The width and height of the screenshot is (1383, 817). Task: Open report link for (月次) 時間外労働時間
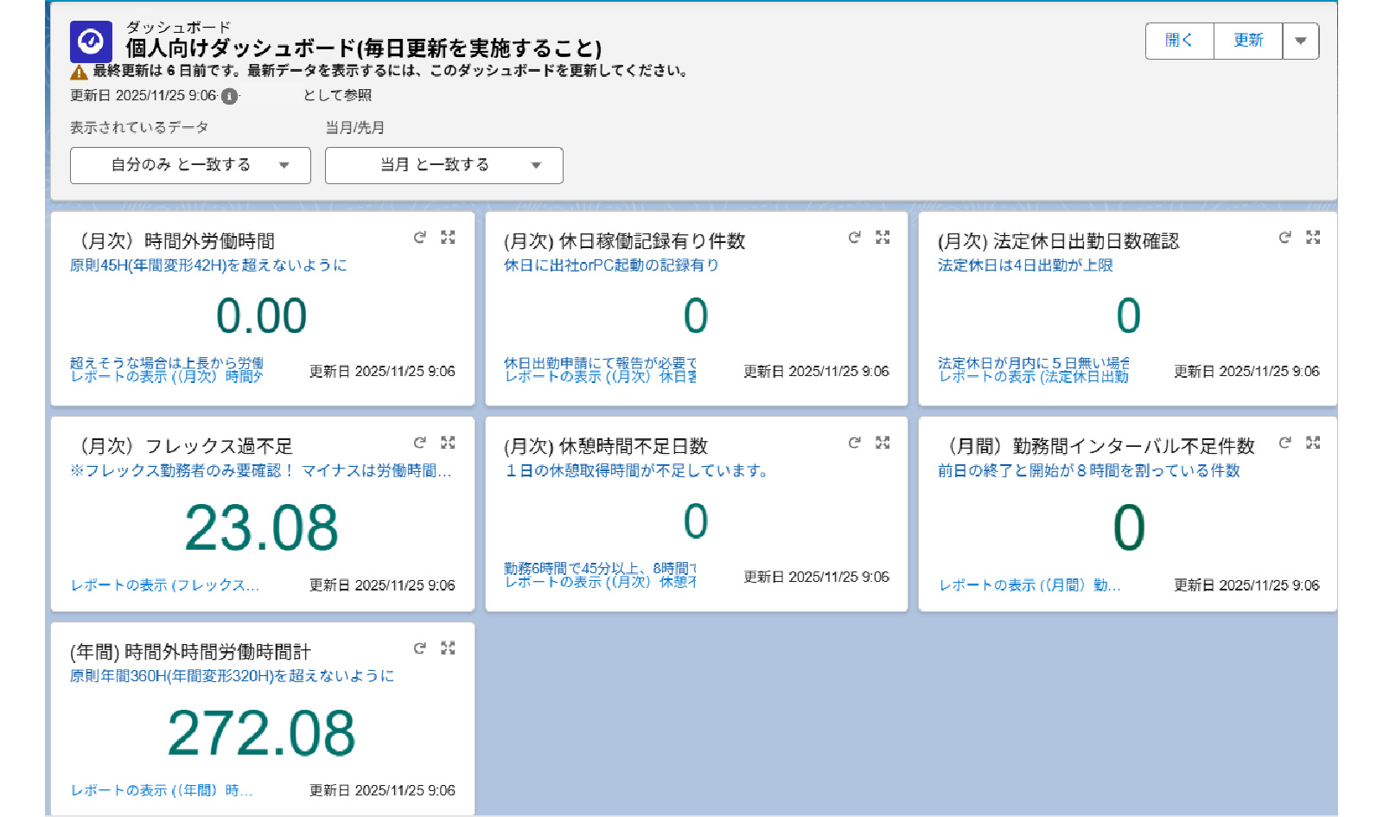coord(166,377)
